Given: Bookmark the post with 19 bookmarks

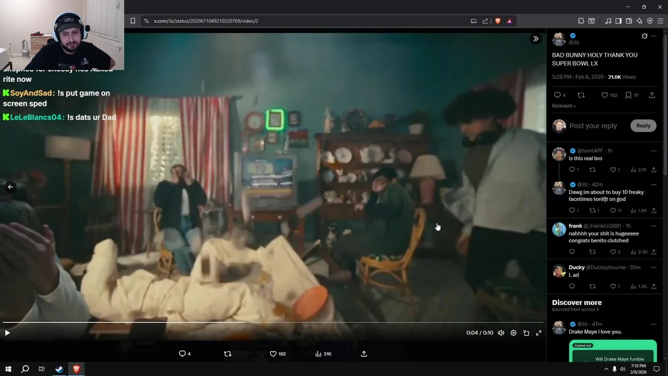Looking at the screenshot, I should click(628, 95).
